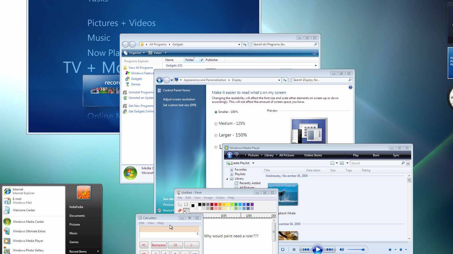The image size is (453, 254).
Task: Open Internet Explorer from Start menu
Action: click(x=18, y=191)
